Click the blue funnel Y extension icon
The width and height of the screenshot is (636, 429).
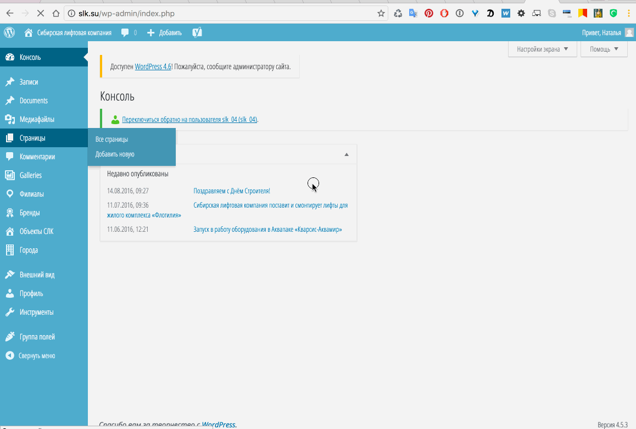point(475,13)
